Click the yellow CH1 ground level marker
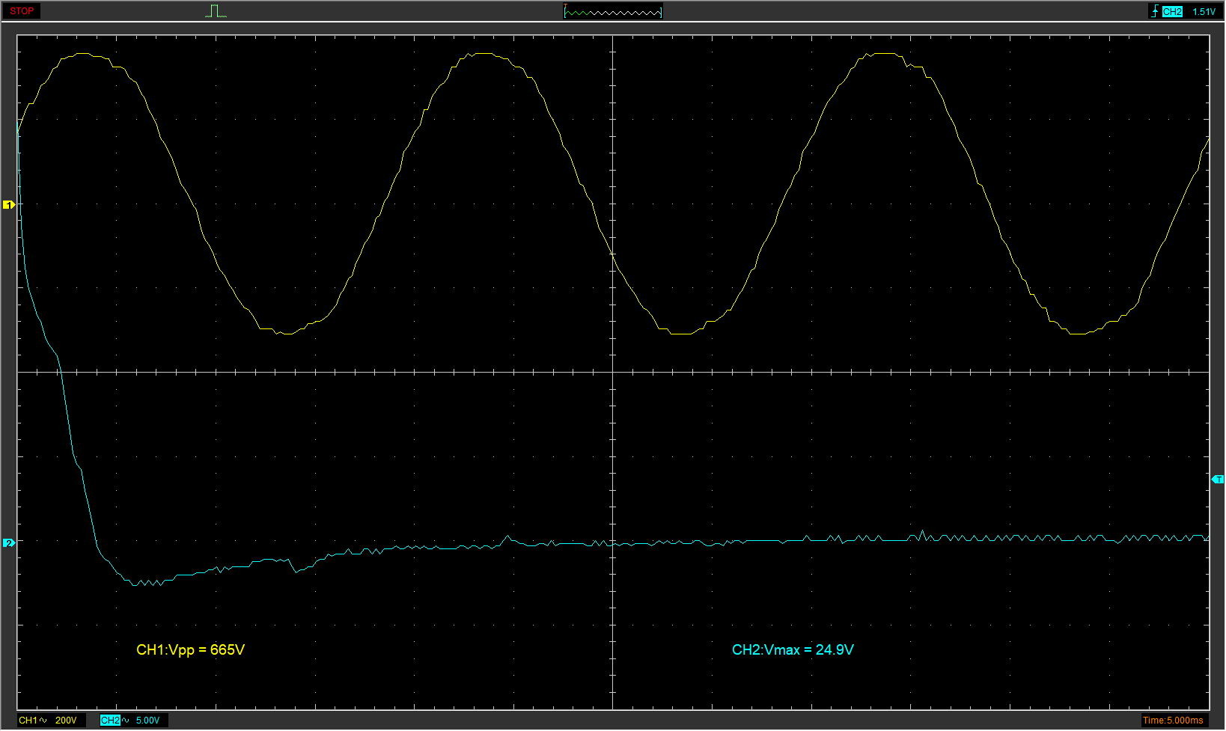 tap(9, 204)
